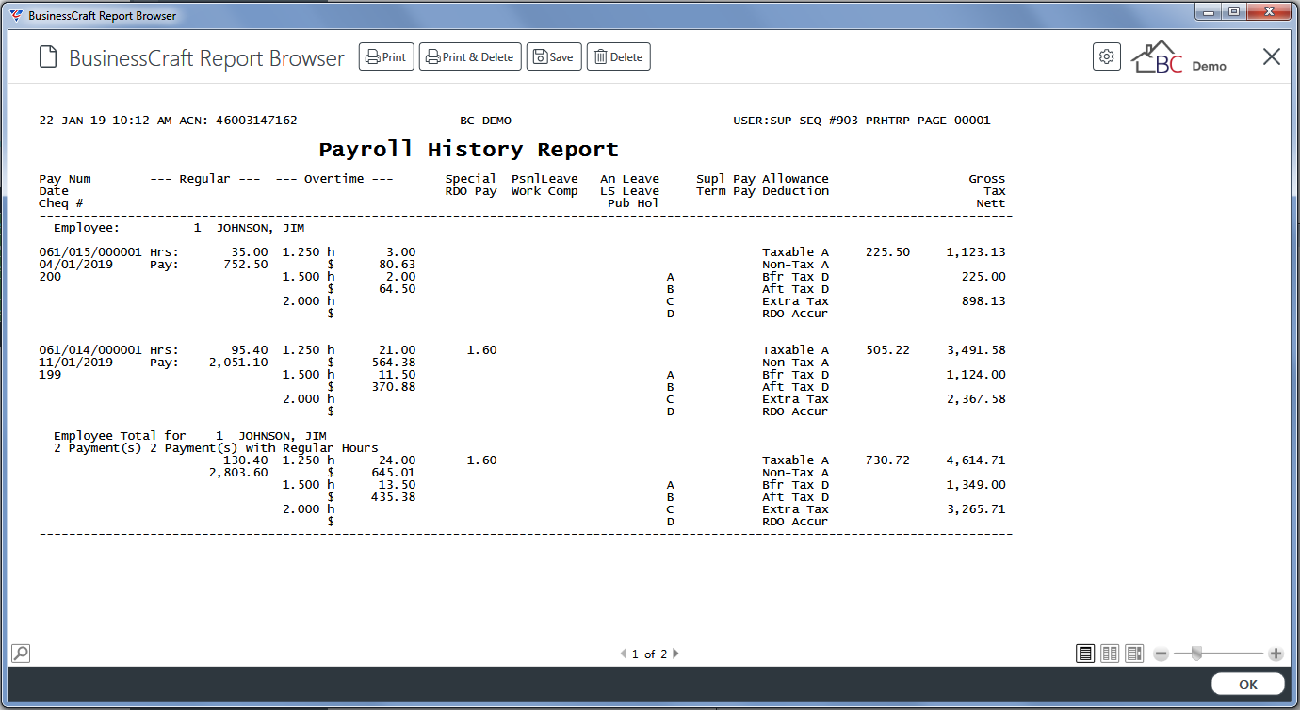Click nett amount '898.13'
1300x710 pixels.
point(983,301)
